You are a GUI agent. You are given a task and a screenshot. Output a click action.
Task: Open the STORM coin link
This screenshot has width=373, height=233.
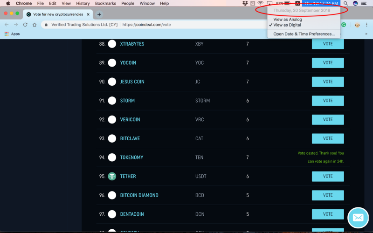pyautogui.click(x=127, y=101)
